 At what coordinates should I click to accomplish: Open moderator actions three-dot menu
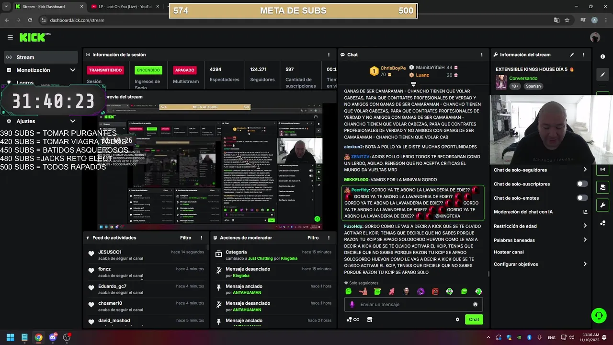[x=329, y=238]
